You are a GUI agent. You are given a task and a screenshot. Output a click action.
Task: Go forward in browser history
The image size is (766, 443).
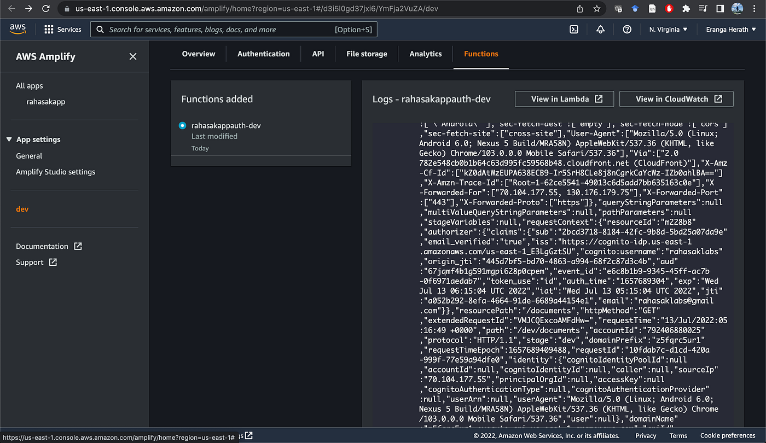point(28,9)
